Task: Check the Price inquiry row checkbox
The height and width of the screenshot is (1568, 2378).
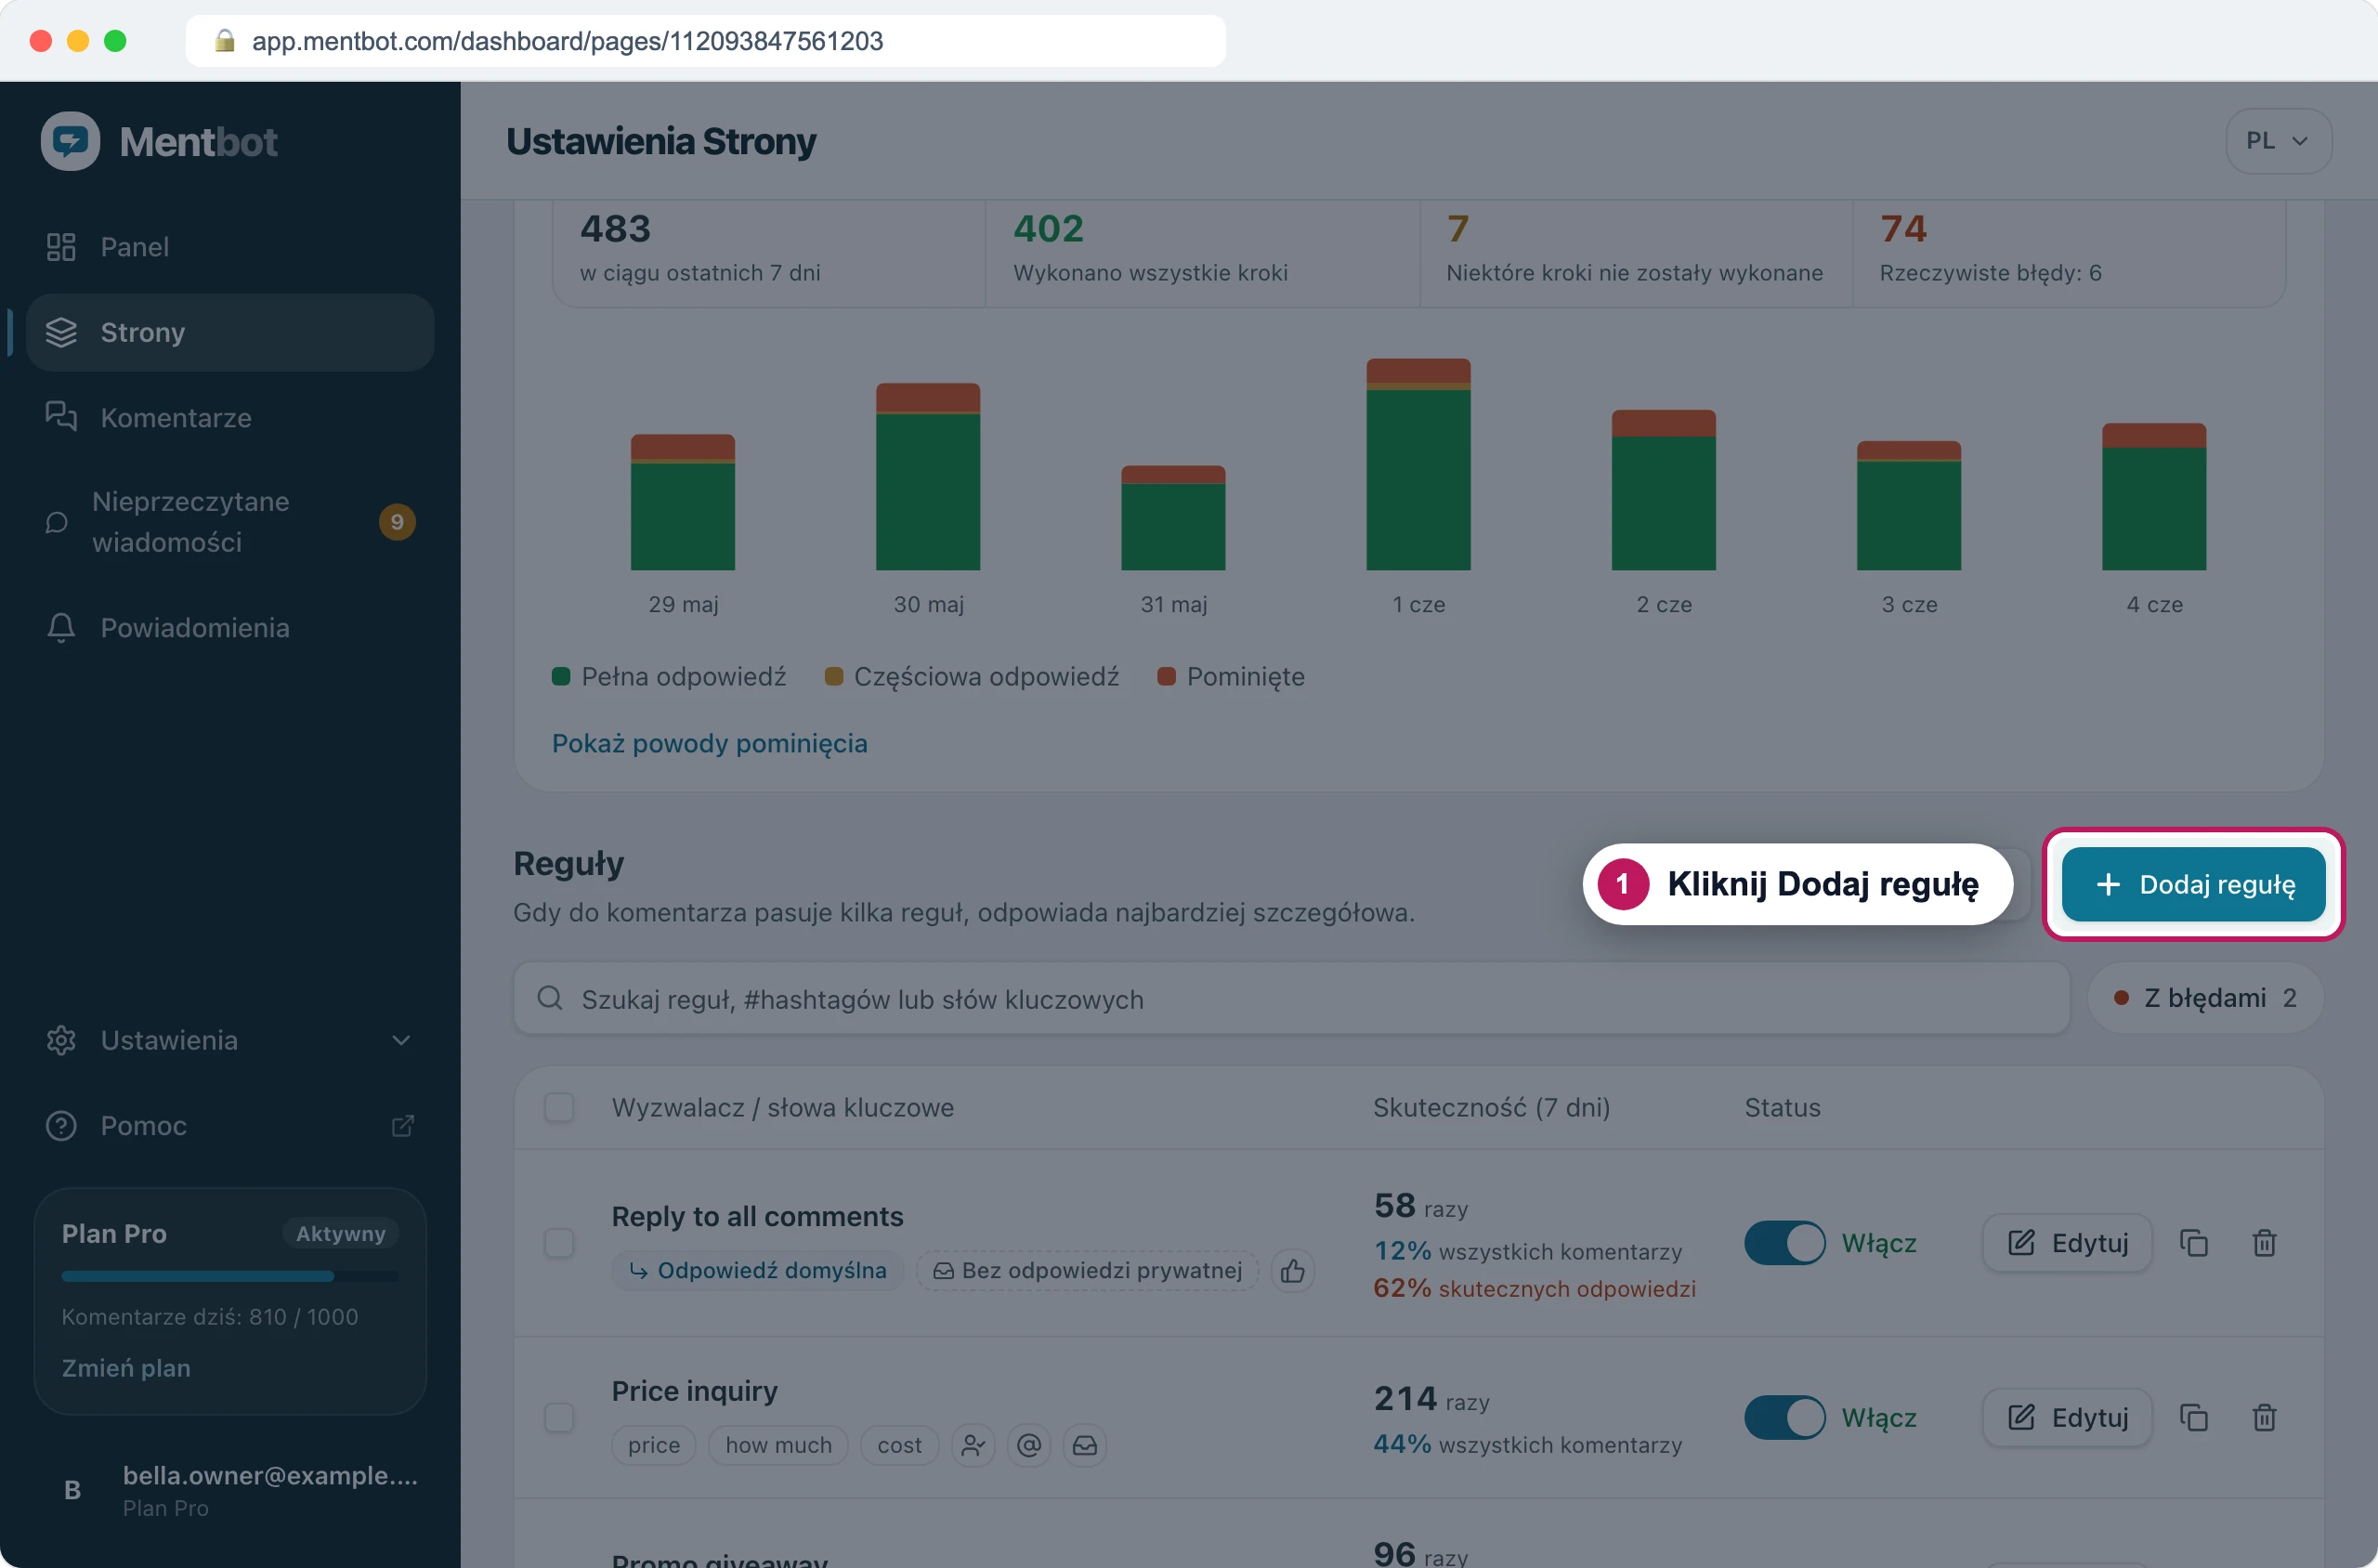Action: [559, 1417]
